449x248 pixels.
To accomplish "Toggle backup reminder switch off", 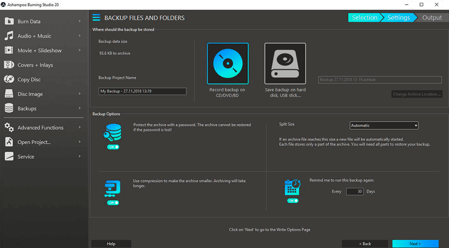I will click(x=293, y=201).
